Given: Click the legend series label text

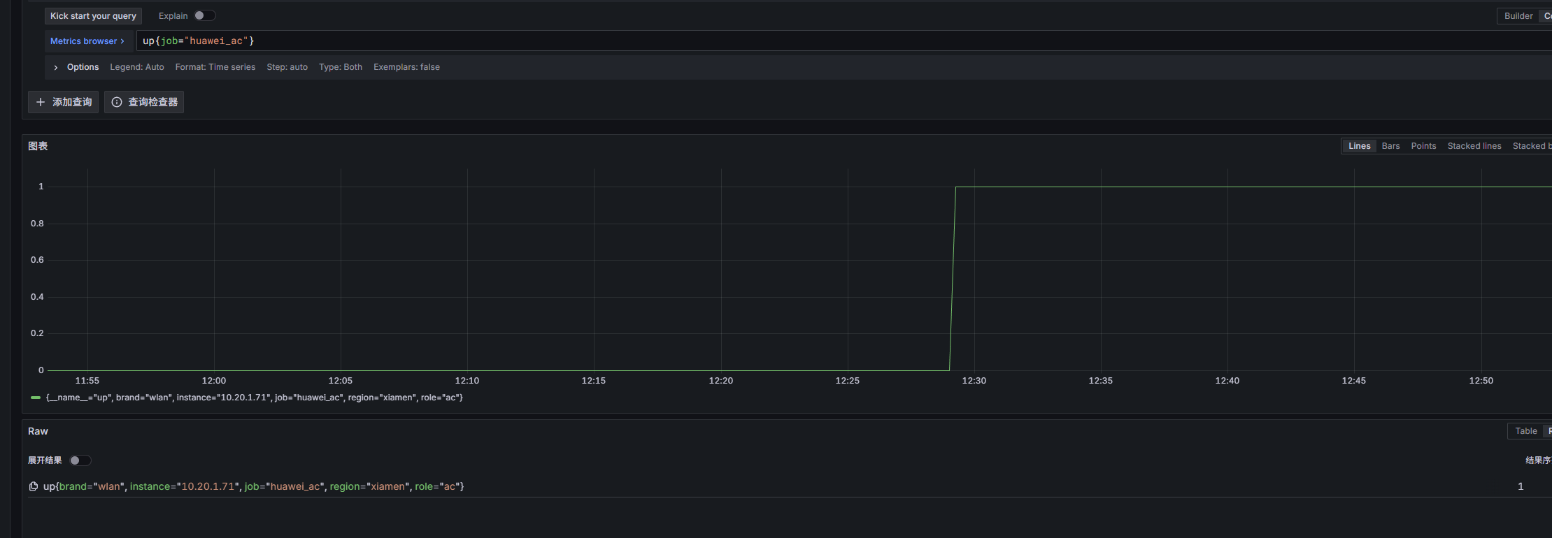Looking at the screenshot, I should [254, 398].
